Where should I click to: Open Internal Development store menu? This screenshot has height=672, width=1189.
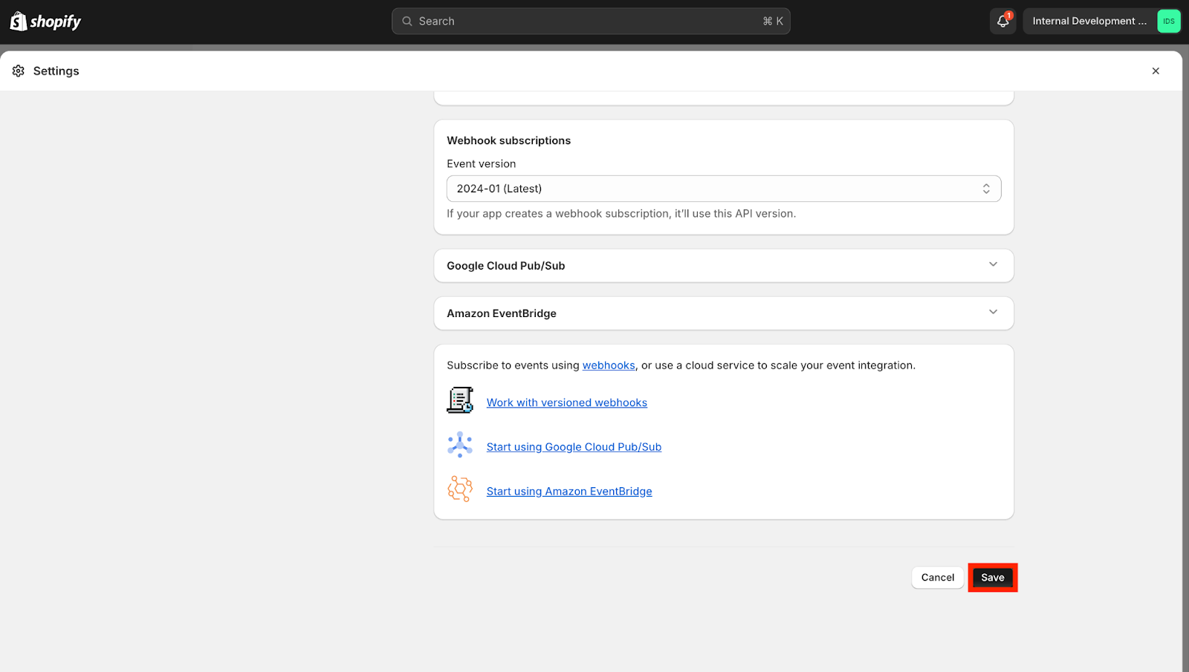pyautogui.click(x=1102, y=21)
